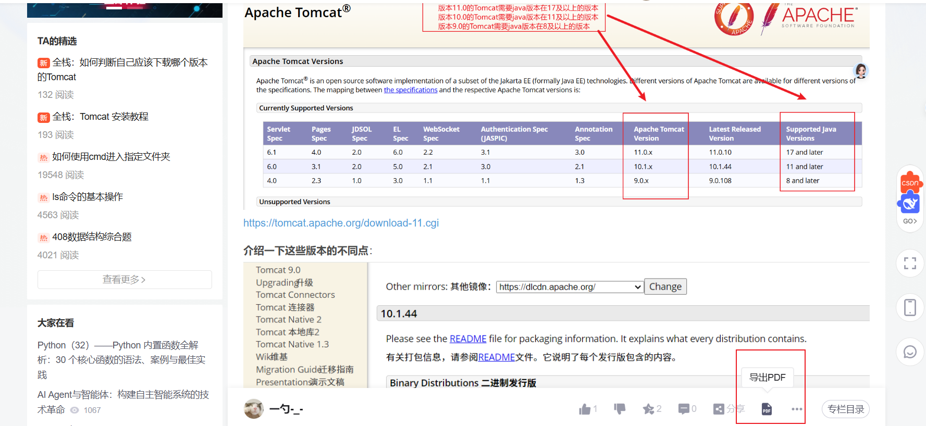Open the mobile phone view icon
The width and height of the screenshot is (926, 426).
click(910, 307)
